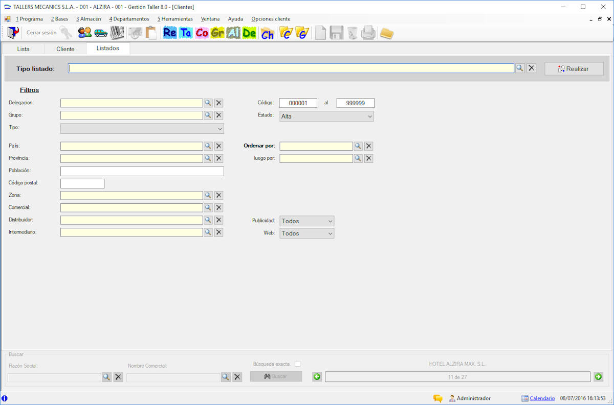Click the Código end field 999999
Image resolution: width=614 pixels, height=405 pixels.
pos(356,103)
